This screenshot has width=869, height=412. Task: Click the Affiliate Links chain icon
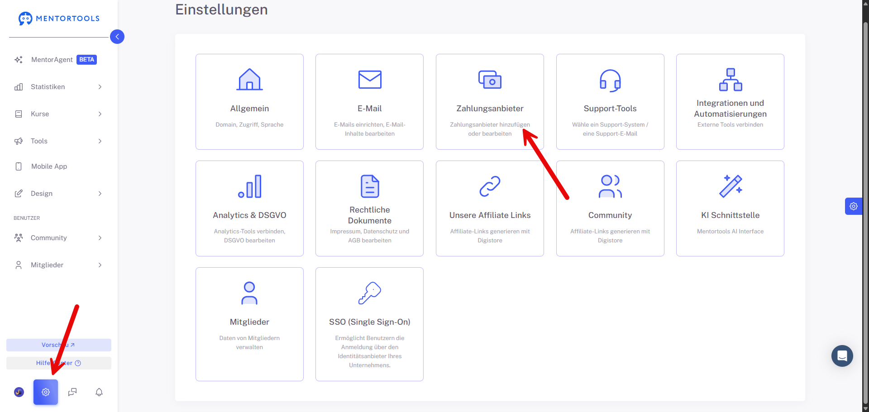490,186
